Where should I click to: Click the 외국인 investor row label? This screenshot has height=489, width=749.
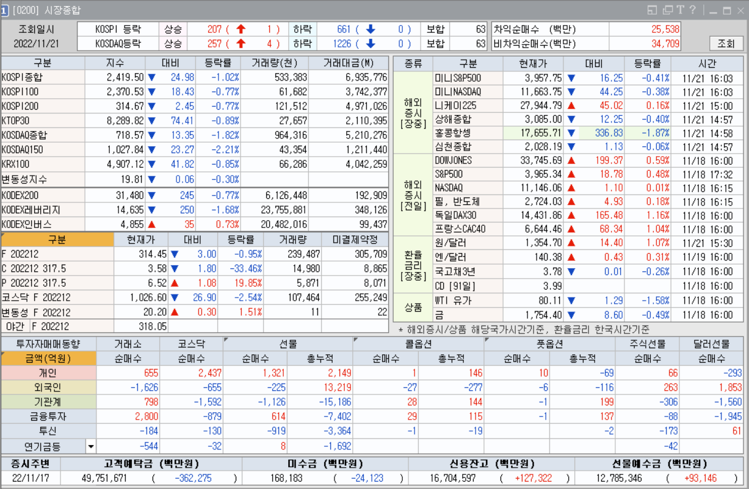48,388
